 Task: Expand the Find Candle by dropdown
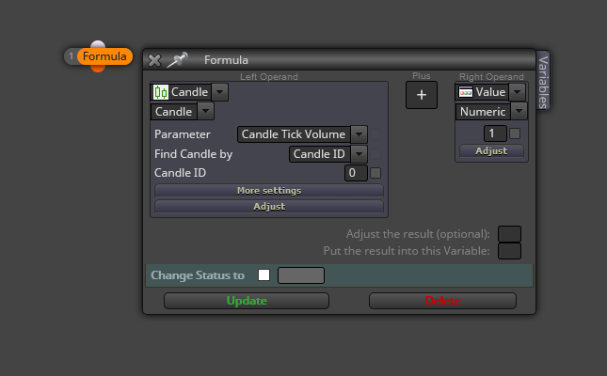[x=359, y=154]
